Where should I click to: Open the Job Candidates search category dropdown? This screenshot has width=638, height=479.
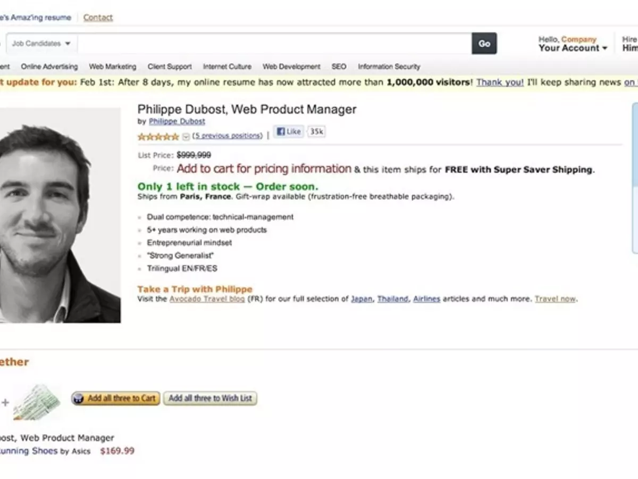41,44
